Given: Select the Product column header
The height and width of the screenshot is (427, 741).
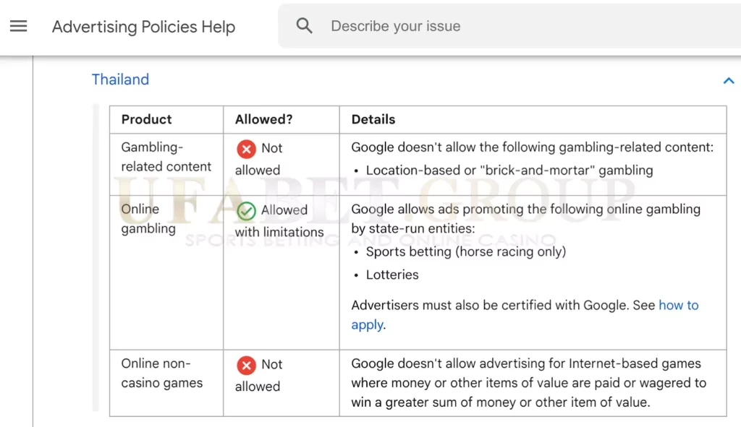Looking at the screenshot, I should [x=146, y=119].
